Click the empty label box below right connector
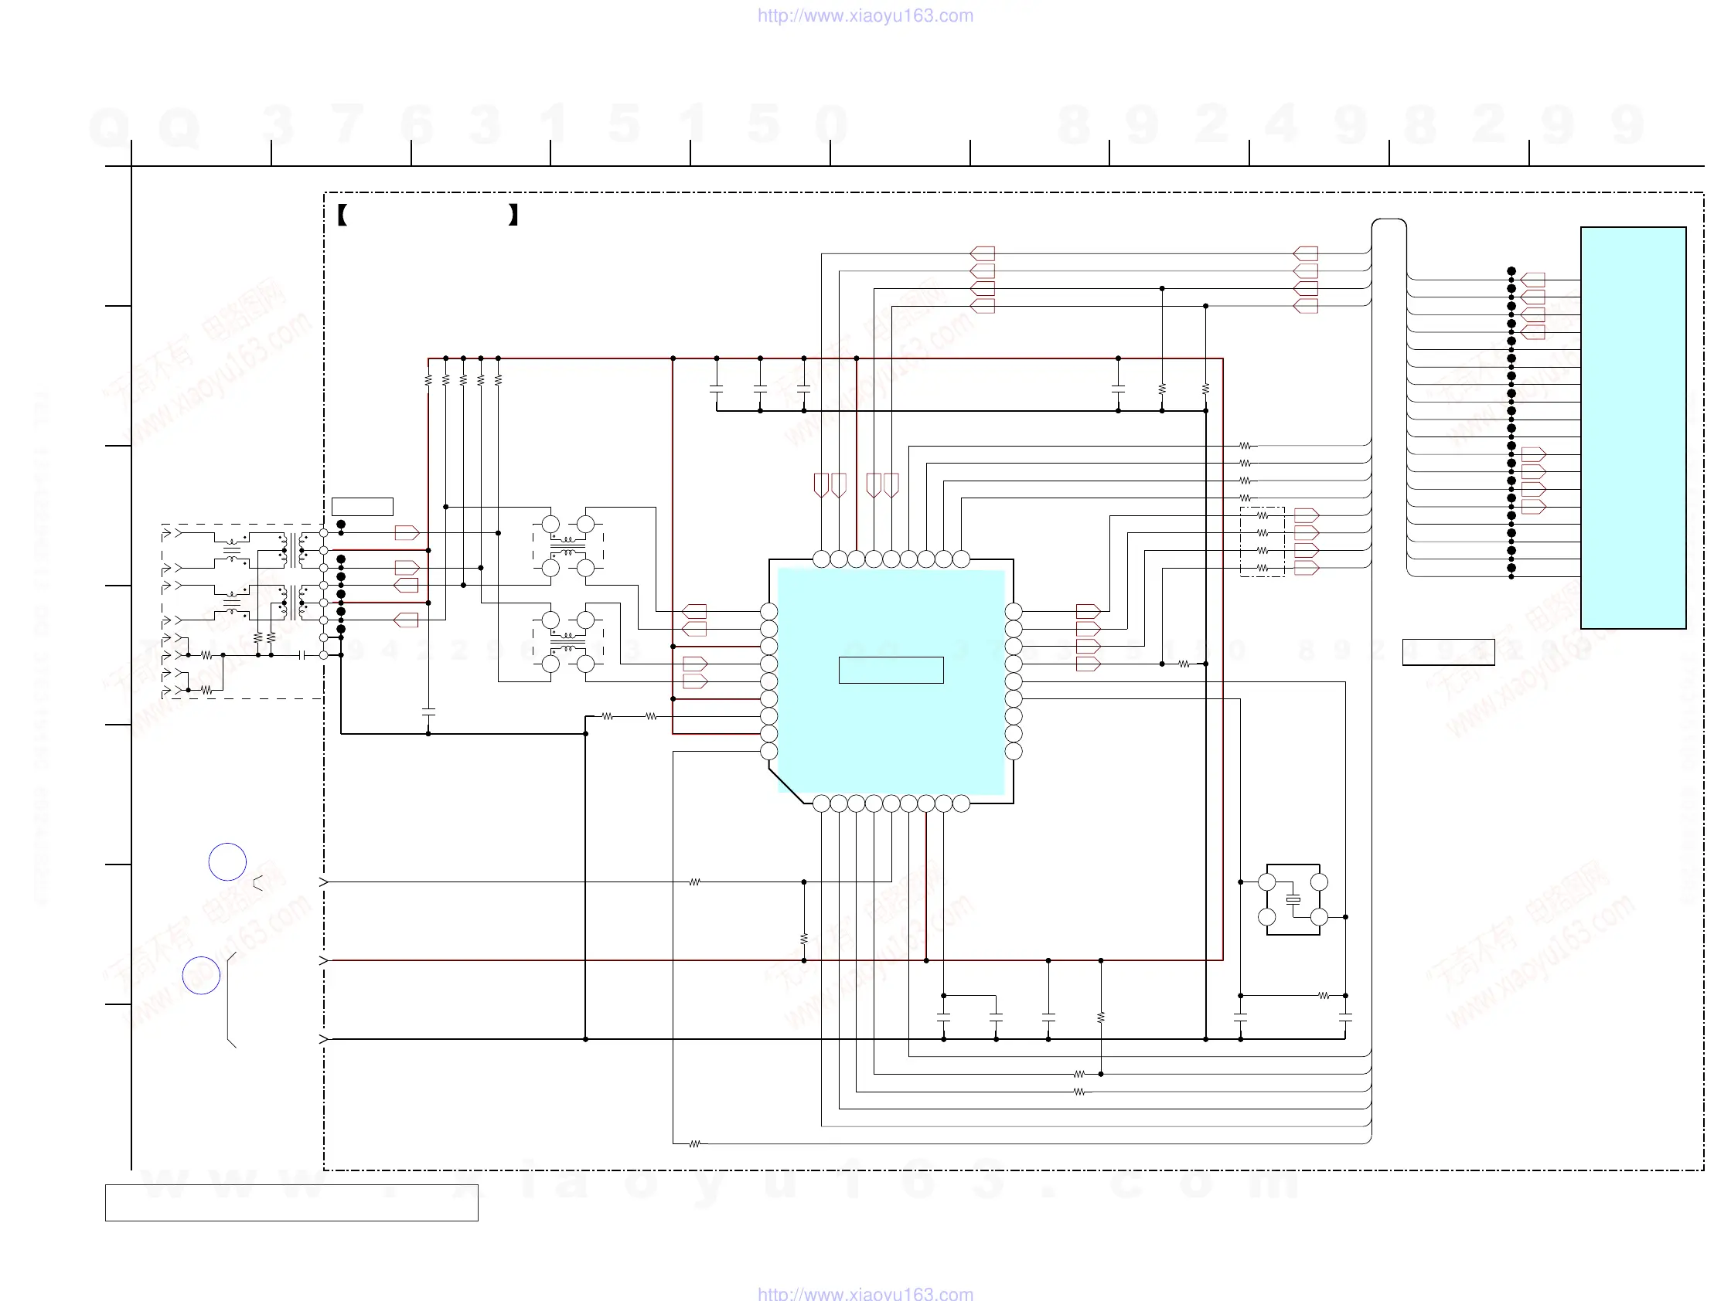 pyautogui.click(x=1448, y=652)
